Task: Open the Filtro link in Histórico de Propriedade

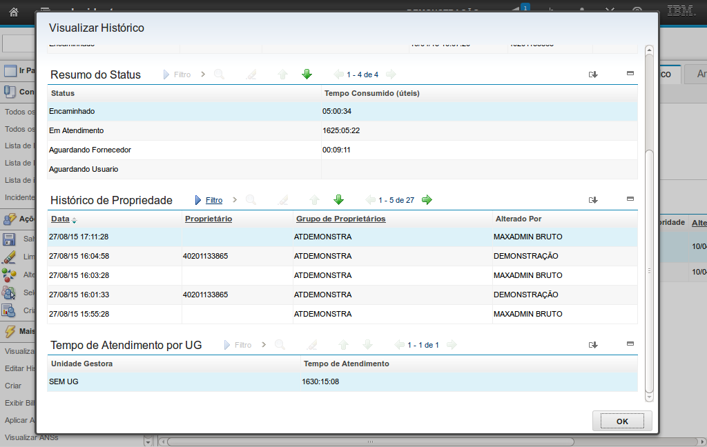Action: point(214,200)
